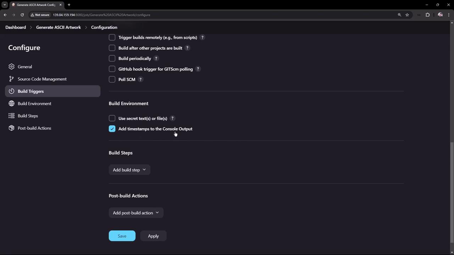Click the Build Environment globe icon
Viewport: 454px width, 255px height.
pos(12,103)
